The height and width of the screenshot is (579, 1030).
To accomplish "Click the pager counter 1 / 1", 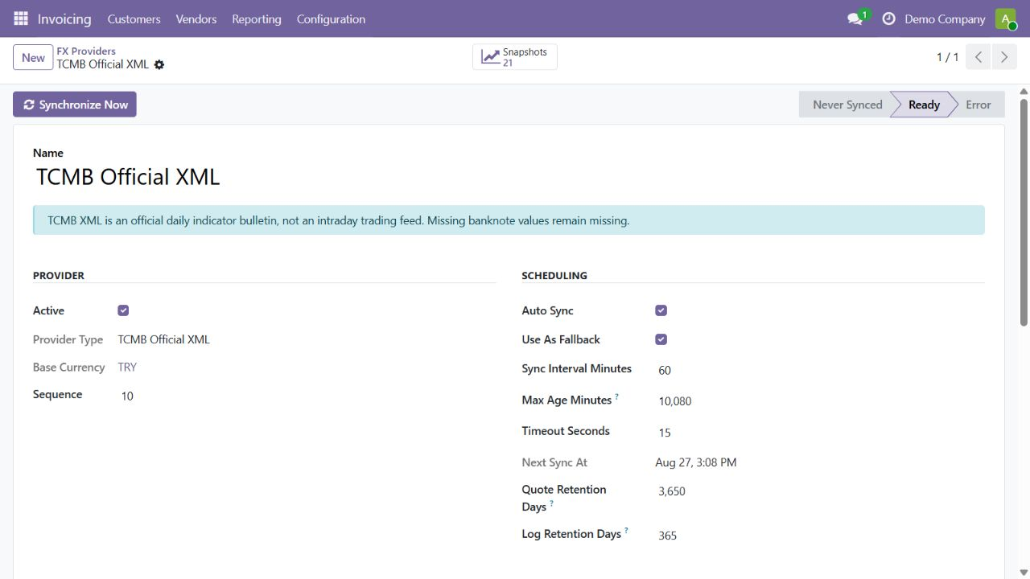I will point(947,57).
